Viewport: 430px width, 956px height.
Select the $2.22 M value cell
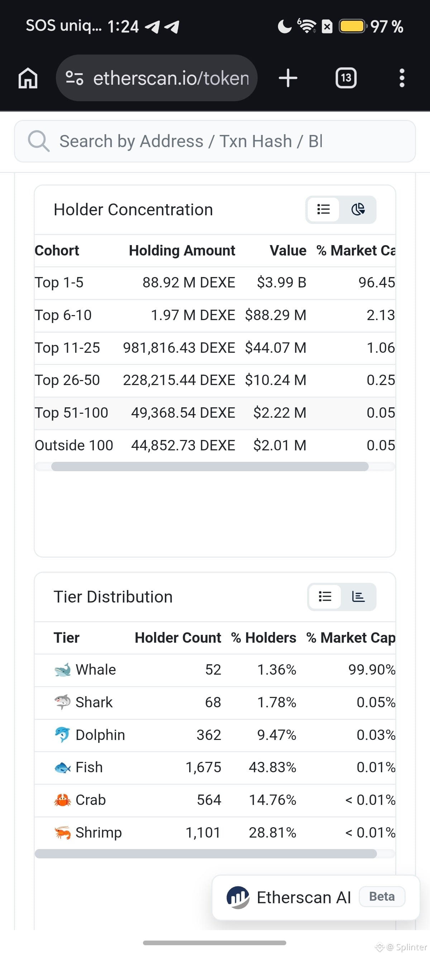[x=280, y=413]
